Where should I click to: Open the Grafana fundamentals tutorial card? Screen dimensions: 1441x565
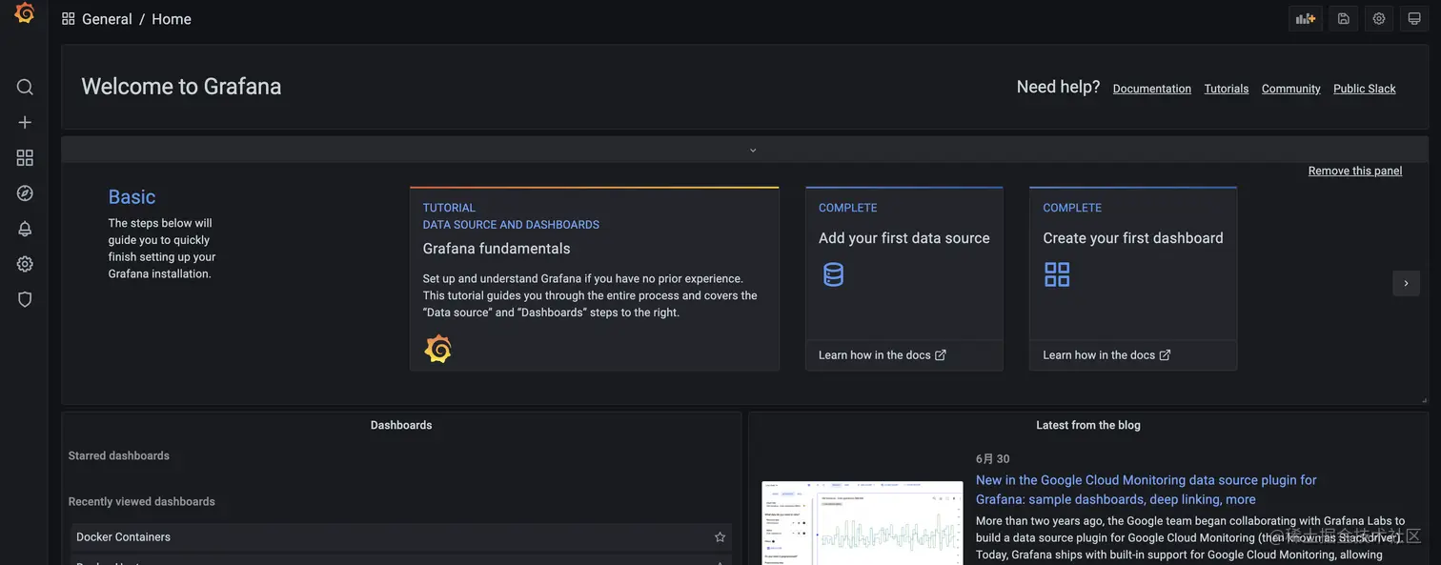click(595, 278)
